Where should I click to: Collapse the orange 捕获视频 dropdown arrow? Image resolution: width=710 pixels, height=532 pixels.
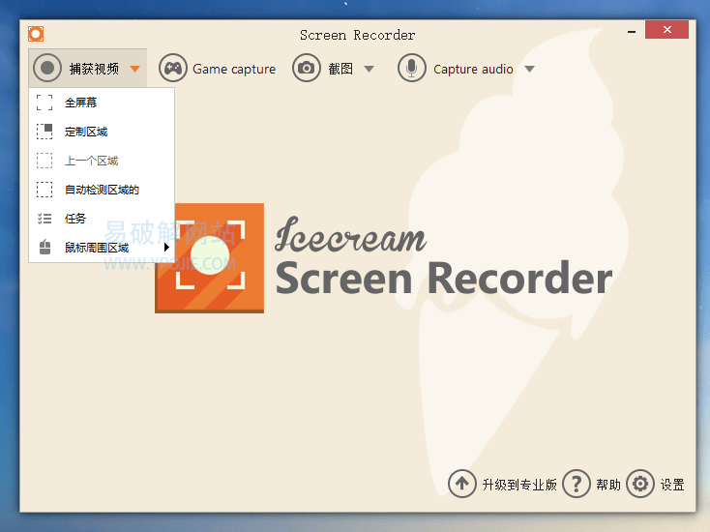[134, 69]
